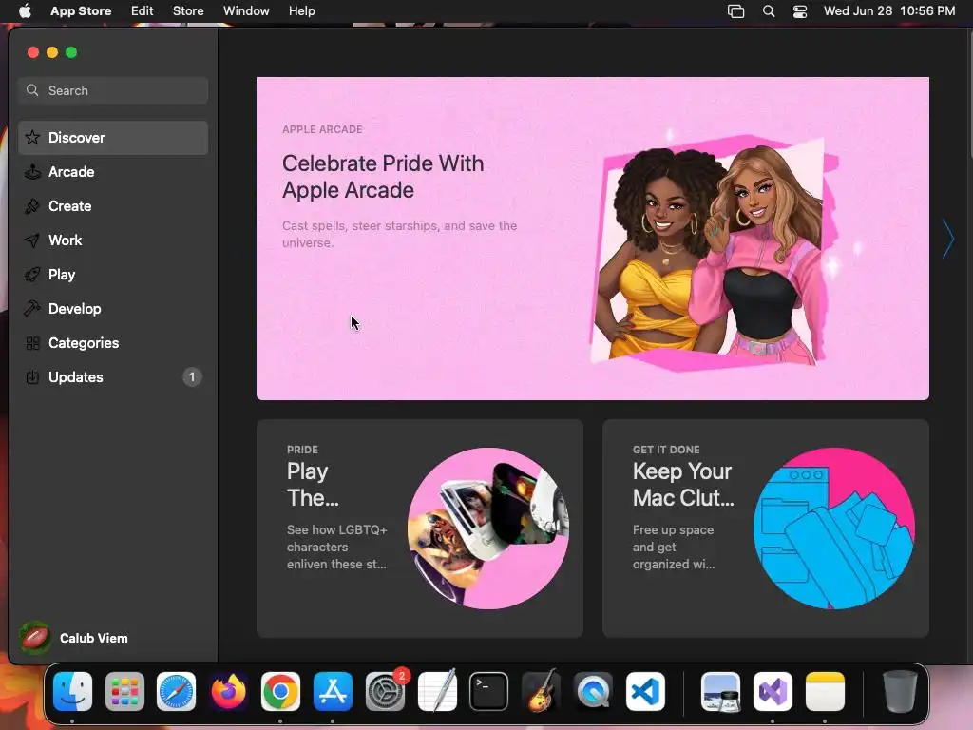This screenshot has height=730, width=973.
Task: Open TextEdit from the Dock
Action: coord(437,691)
